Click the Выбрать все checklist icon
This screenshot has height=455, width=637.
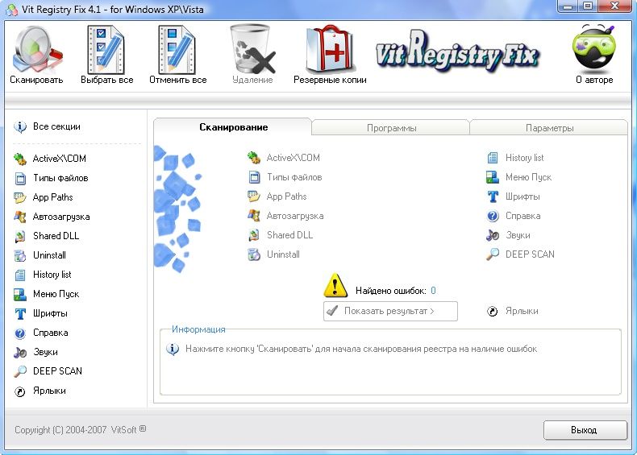click(x=106, y=50)
